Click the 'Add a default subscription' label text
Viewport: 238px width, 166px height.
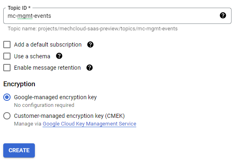[x=48, y=45]
